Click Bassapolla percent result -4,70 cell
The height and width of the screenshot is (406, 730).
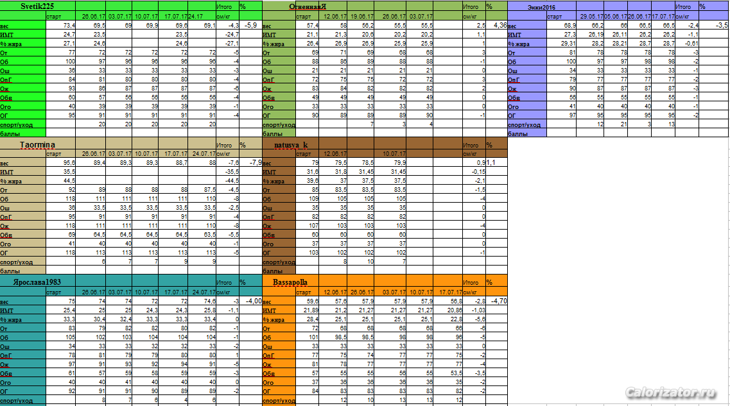point(496,301)
